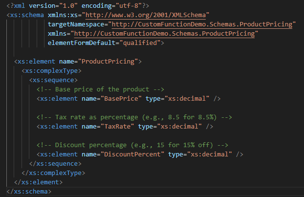Click the xs:decimal type on DiscountPercent line
The image size is (304, 197).
[x=207, y=154]
